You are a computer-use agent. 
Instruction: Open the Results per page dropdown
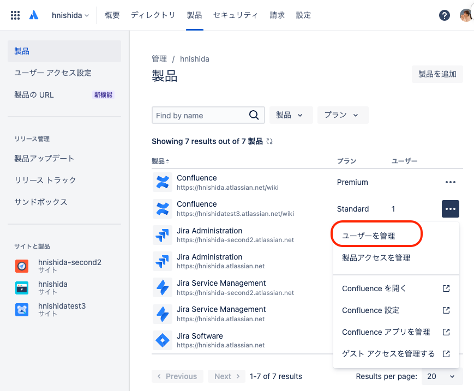tap(442, 376)
